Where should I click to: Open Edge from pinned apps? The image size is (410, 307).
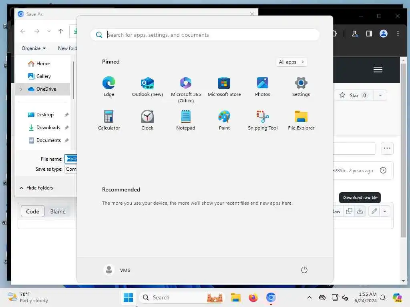109,87
